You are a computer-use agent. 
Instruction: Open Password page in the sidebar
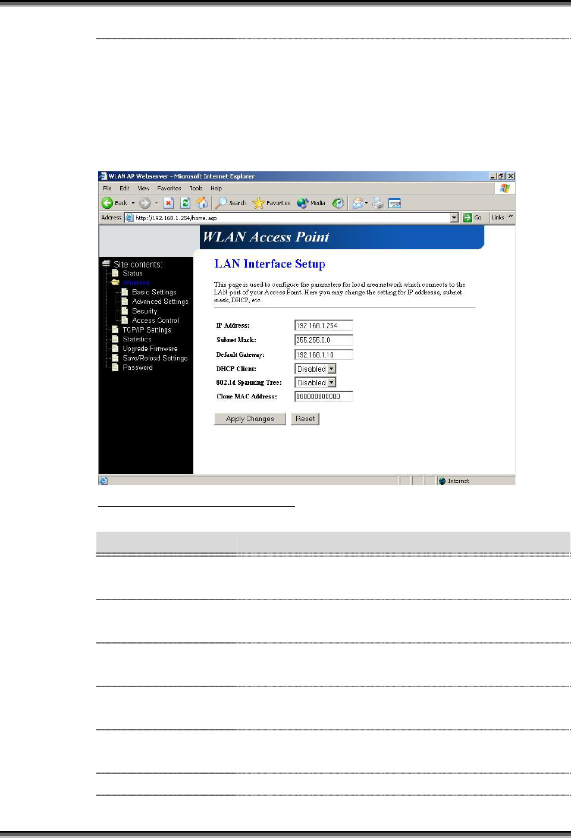137,368
